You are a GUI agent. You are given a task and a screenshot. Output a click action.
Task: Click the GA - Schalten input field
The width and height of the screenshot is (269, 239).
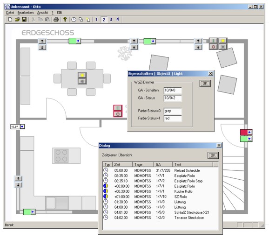[173, 91]
